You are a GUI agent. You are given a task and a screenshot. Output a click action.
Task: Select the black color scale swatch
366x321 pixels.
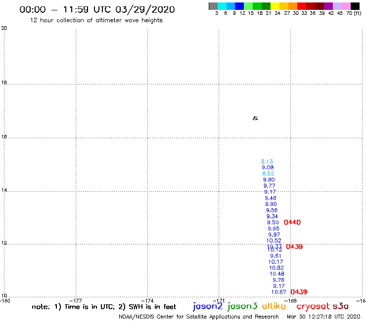355,6
